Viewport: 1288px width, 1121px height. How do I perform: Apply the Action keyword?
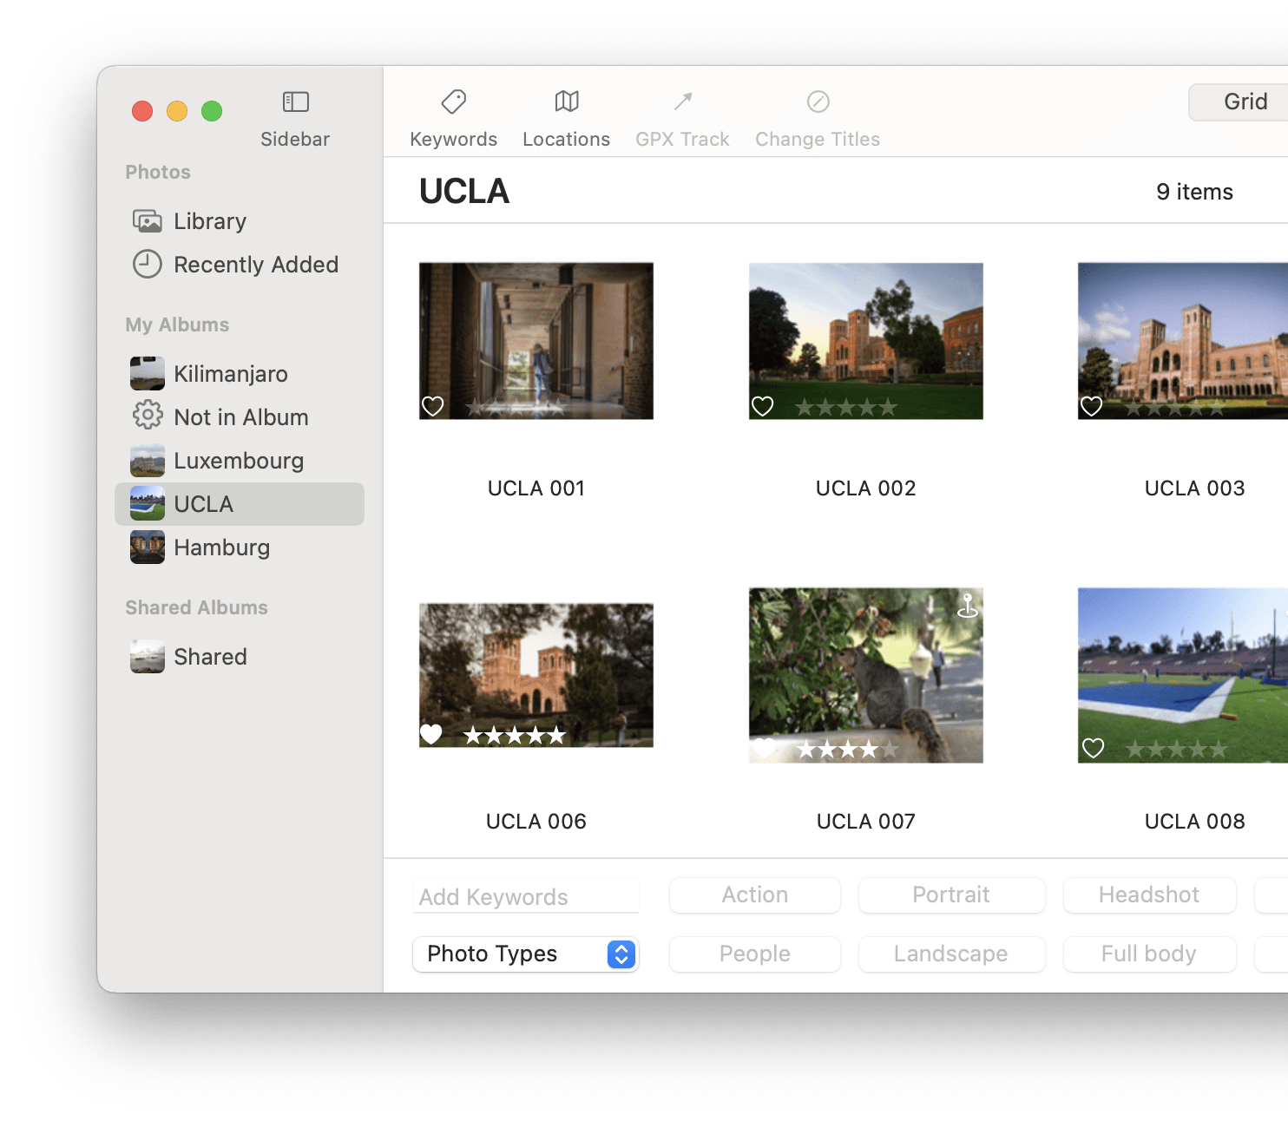(x=755, y=895)
